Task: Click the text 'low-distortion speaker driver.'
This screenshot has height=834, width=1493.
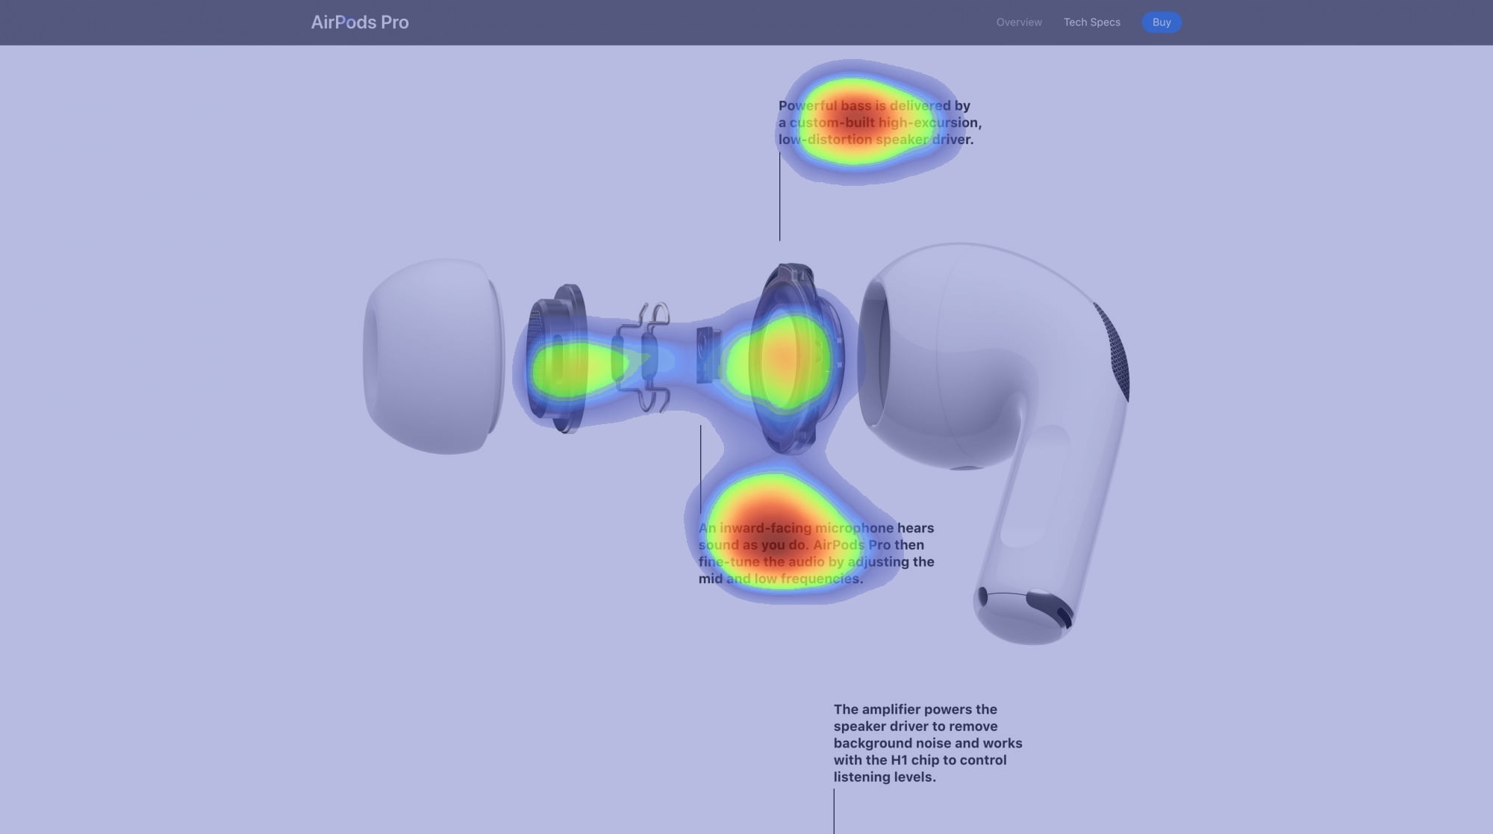Action: [876, 140]
